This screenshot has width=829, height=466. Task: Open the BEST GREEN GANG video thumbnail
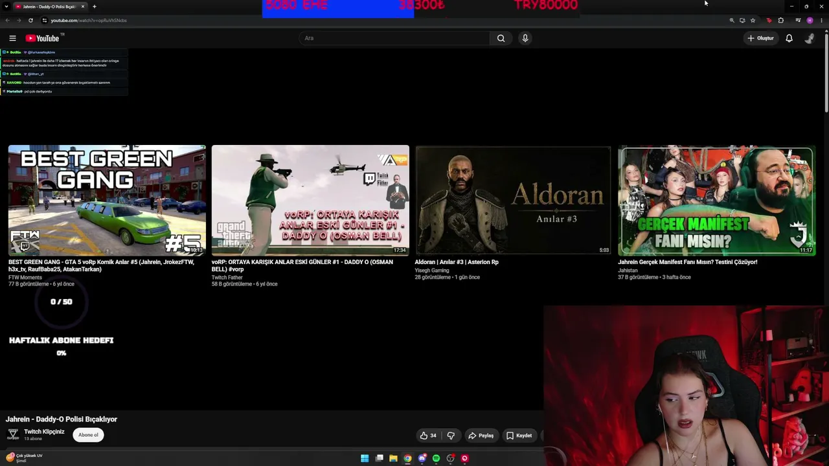coord(107,201)
